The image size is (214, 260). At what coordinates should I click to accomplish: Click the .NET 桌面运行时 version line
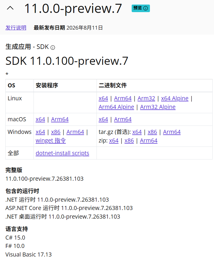[x=63, y=216]
